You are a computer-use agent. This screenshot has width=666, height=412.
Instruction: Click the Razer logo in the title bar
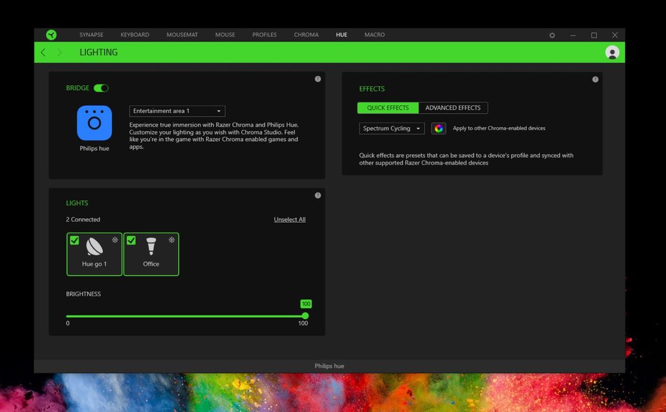pos(51,34)
